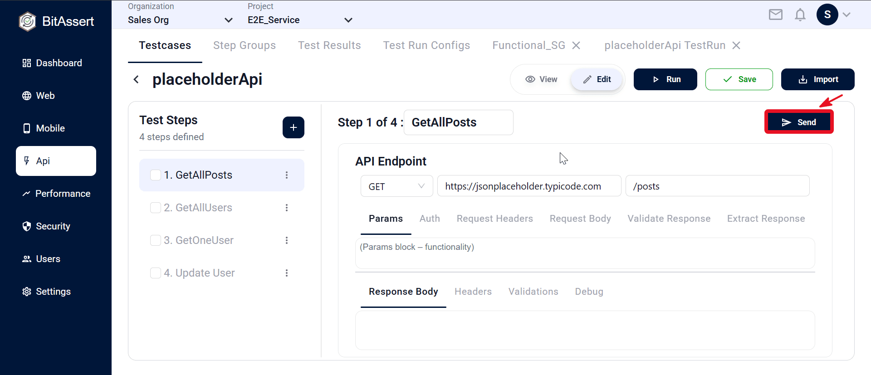Click the Save button
The width and height of the screenshot is (871, 375).
click(739, 79)
